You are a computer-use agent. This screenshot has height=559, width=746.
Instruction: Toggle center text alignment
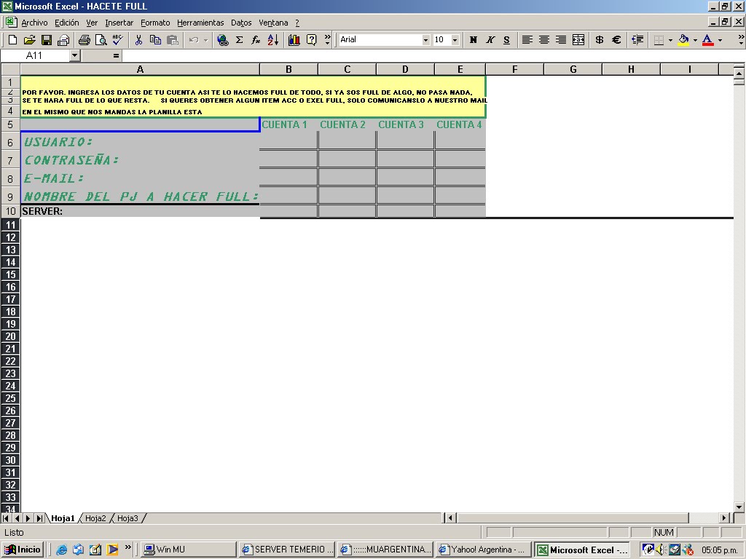(x=544, y=40)
